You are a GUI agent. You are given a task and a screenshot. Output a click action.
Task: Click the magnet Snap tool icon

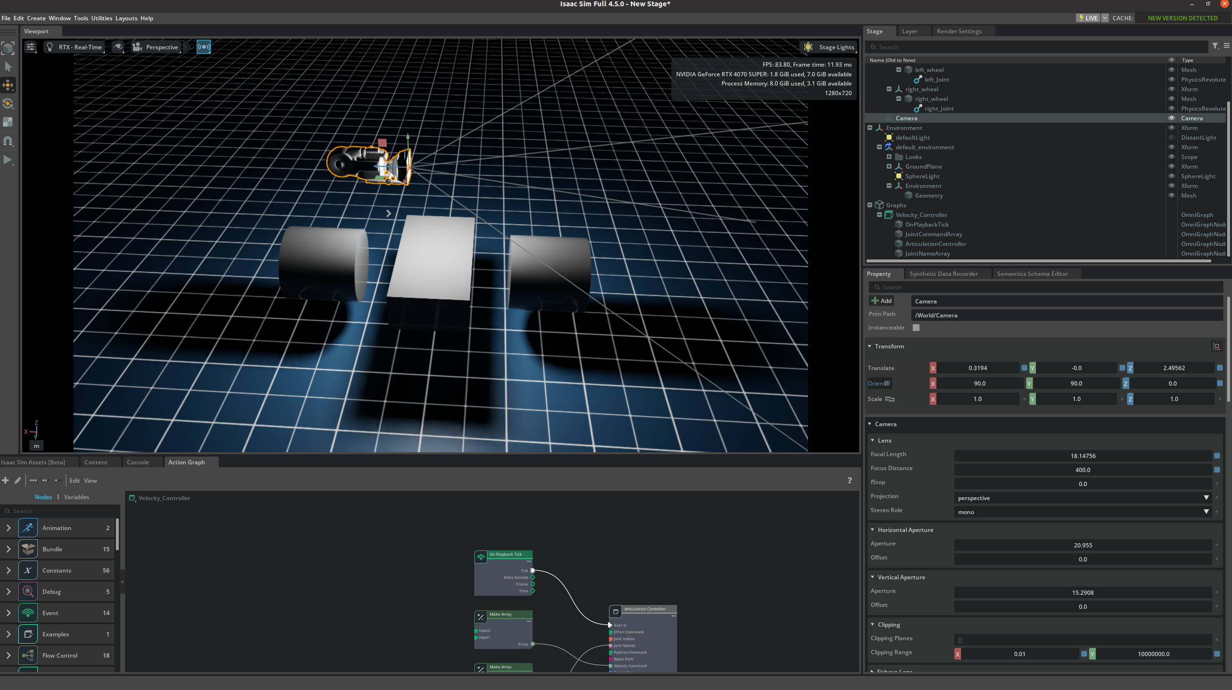tap(8, 141)
